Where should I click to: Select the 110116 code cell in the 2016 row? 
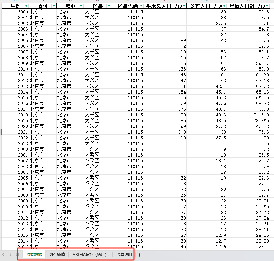click(127, 241)
